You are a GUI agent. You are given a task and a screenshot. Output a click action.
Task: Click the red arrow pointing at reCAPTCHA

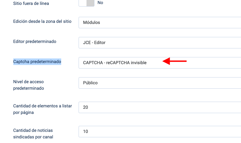coord(174,61)
